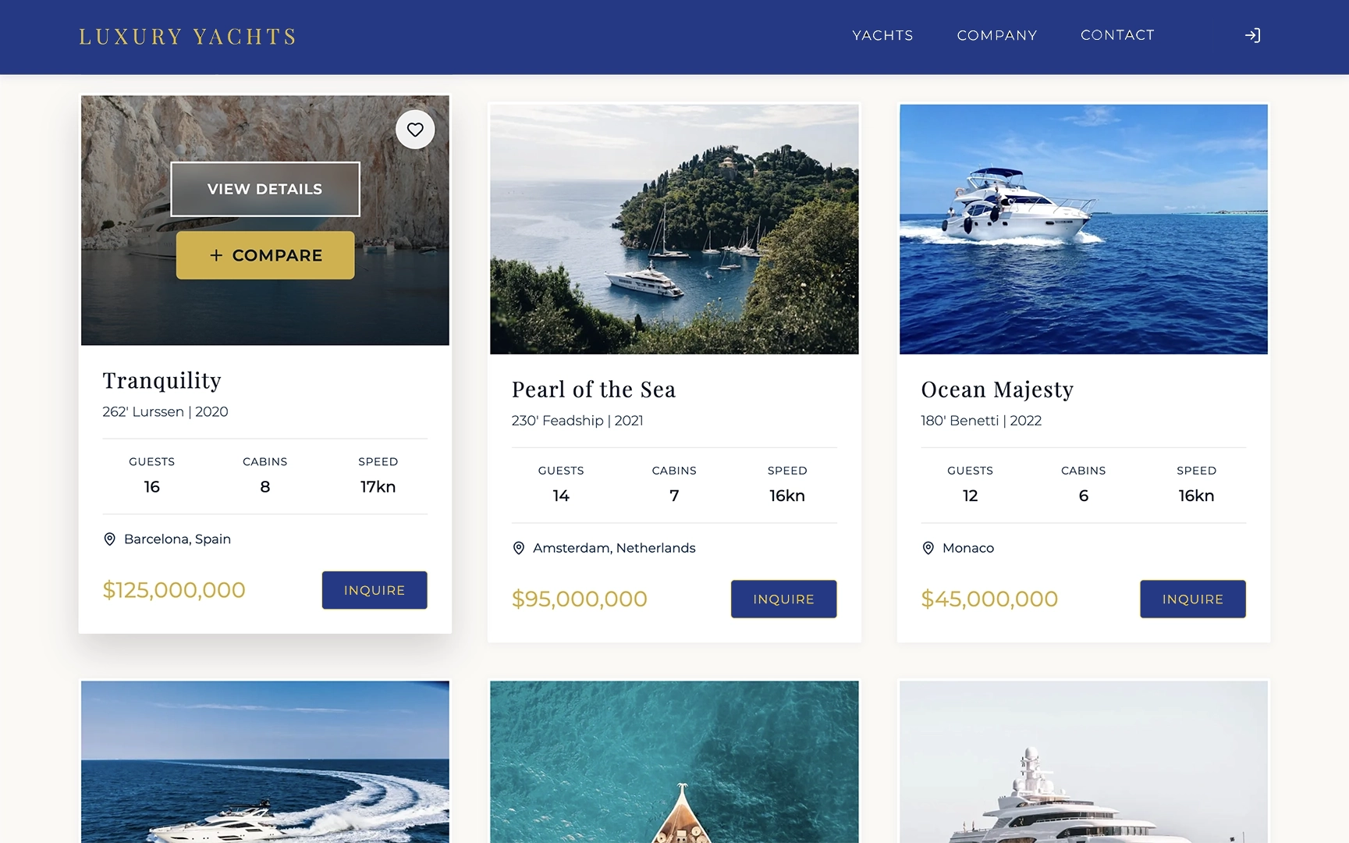Click the Amsterdam, Netherlands location pin icon
1349x843 pixels.
pos(519,548)
